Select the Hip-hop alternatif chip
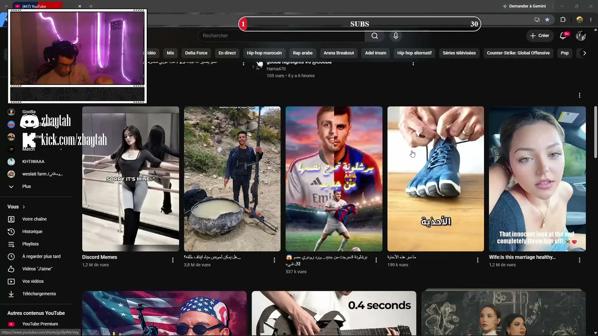The width and height of the screenshot is (598, 336). 414,53
